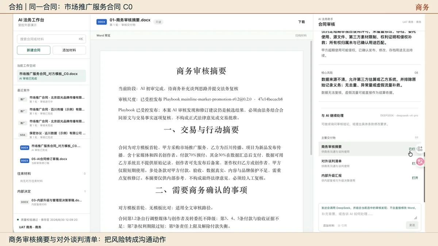438x246 pixels.
Task: Click the green quality check status dot
Action: 18,220
